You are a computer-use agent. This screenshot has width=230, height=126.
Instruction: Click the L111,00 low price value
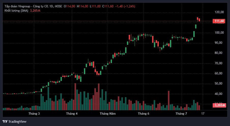pyautogui.click(x=95, y=6)
